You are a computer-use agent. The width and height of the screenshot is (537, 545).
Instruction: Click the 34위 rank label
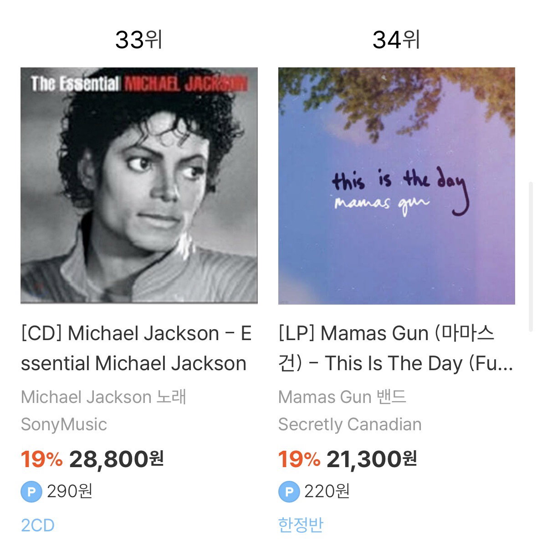[x=396, y=40]
